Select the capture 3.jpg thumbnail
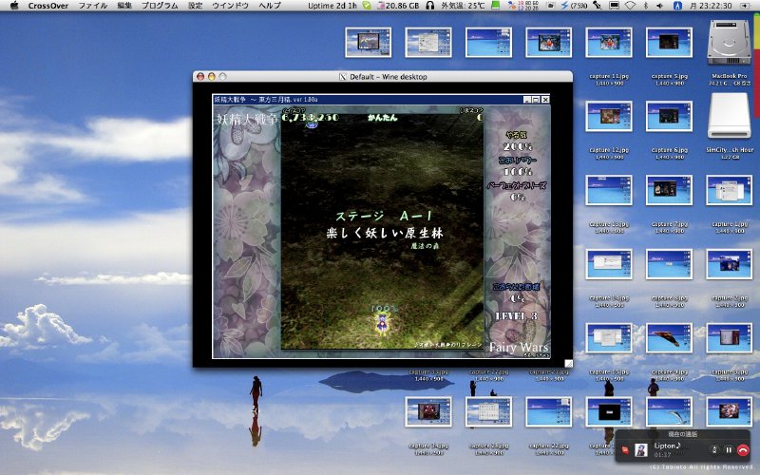Screen dimensions: 760x475 click(x=729, y=338)
